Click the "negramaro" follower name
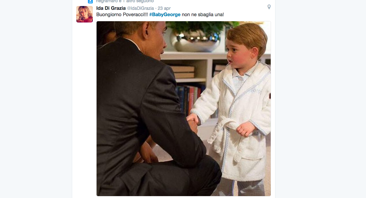This screenshot has width=366, height=198. [106, 1]
